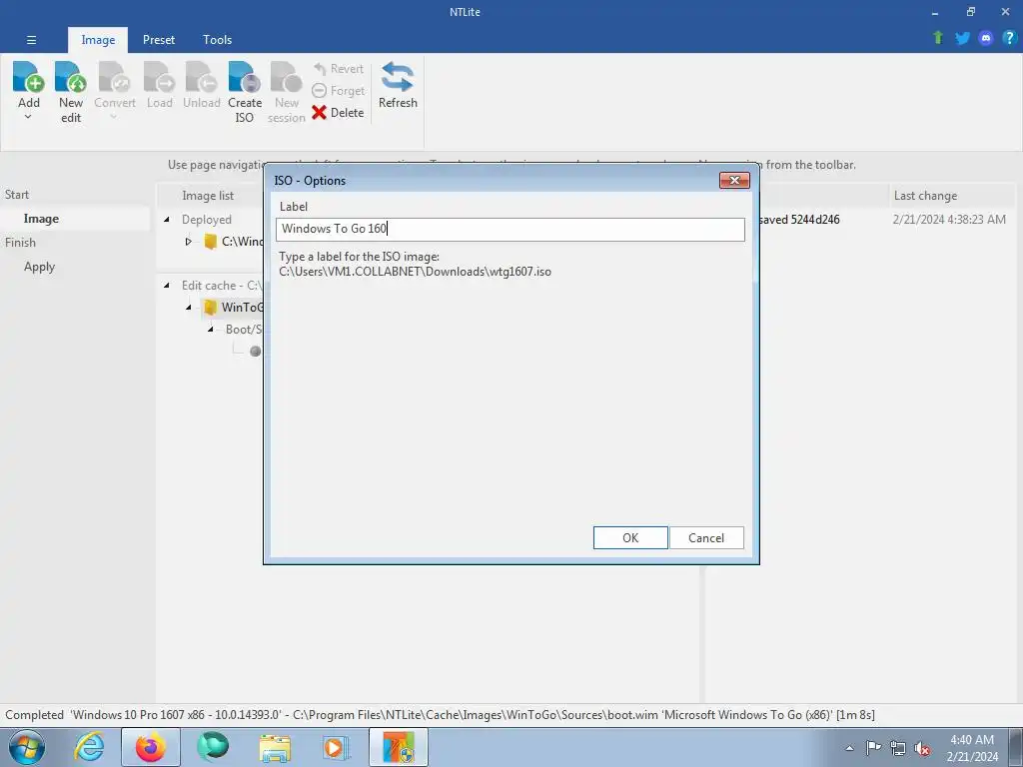The width and height of the screenshot is (1023, 767).
Task: Switch to the Preset ribbon tab
Action: [x=159, y=40]
